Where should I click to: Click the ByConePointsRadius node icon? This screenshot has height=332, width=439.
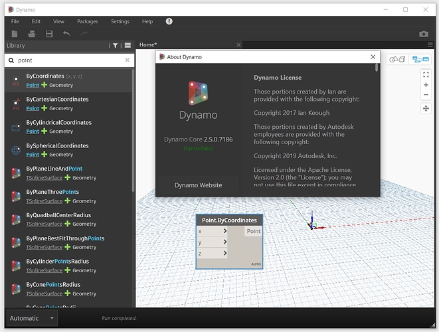(x=16, y=290)
